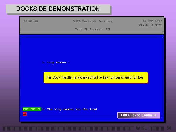Click the slide number 60
This screenshot has width=176, height=132.
click(x=169, y=128)
